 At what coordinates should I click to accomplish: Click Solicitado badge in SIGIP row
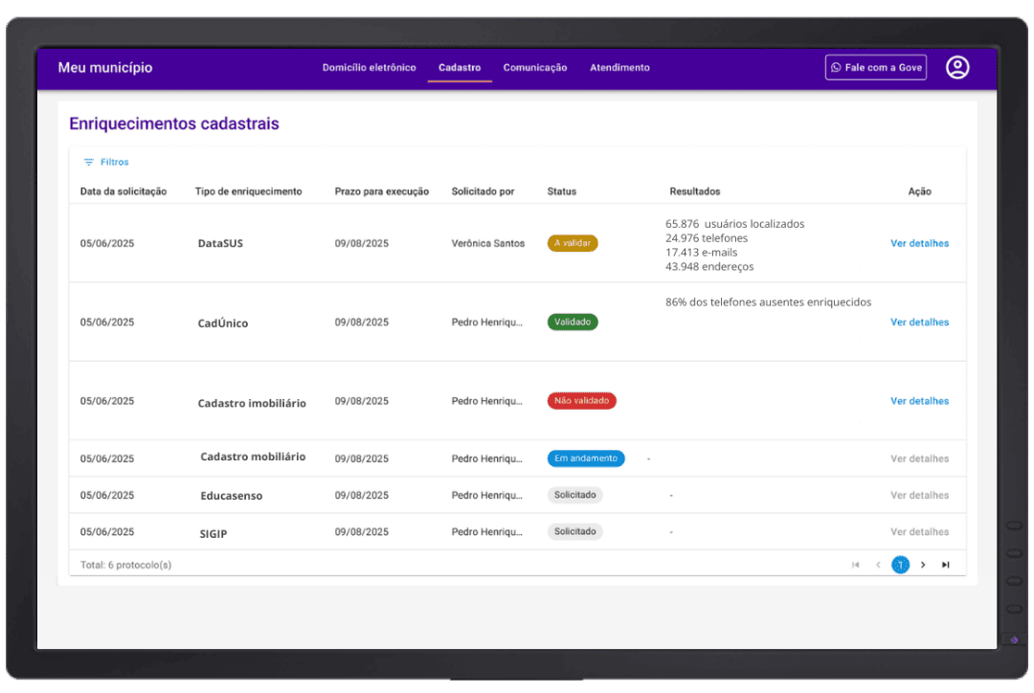coord(575,531)
